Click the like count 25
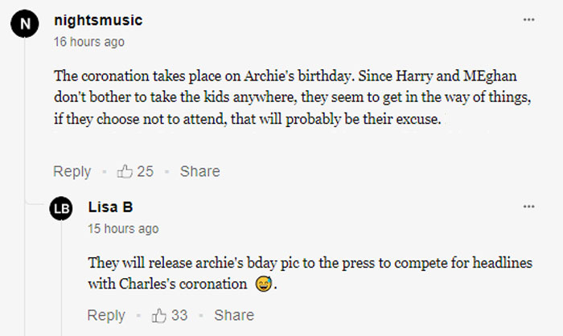563x336 pixels. click(146, 171)
